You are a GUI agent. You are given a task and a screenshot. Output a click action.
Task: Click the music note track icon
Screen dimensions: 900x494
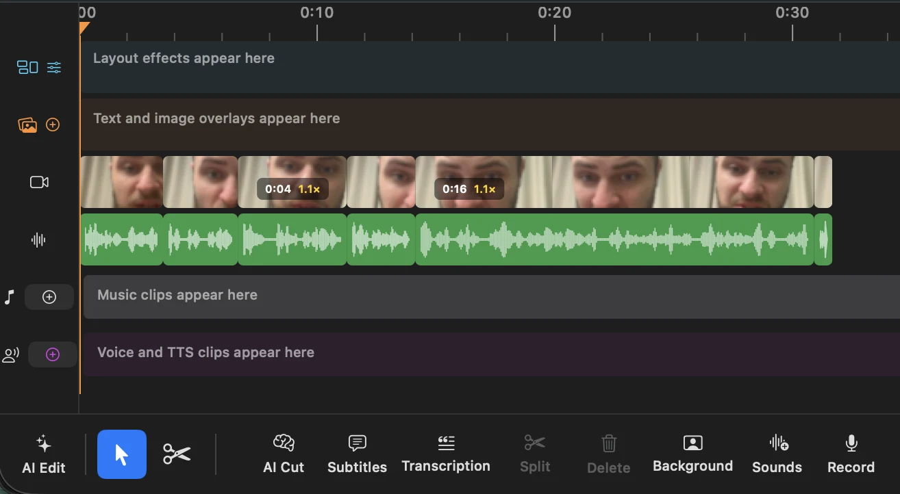click(9, 297)
